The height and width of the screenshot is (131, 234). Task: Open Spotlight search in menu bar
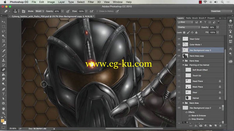222,2
